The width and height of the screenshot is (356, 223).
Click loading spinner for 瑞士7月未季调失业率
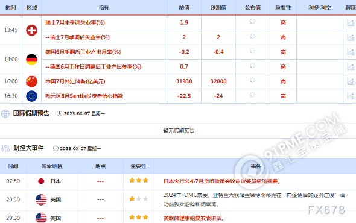click(x=252, y=22)
